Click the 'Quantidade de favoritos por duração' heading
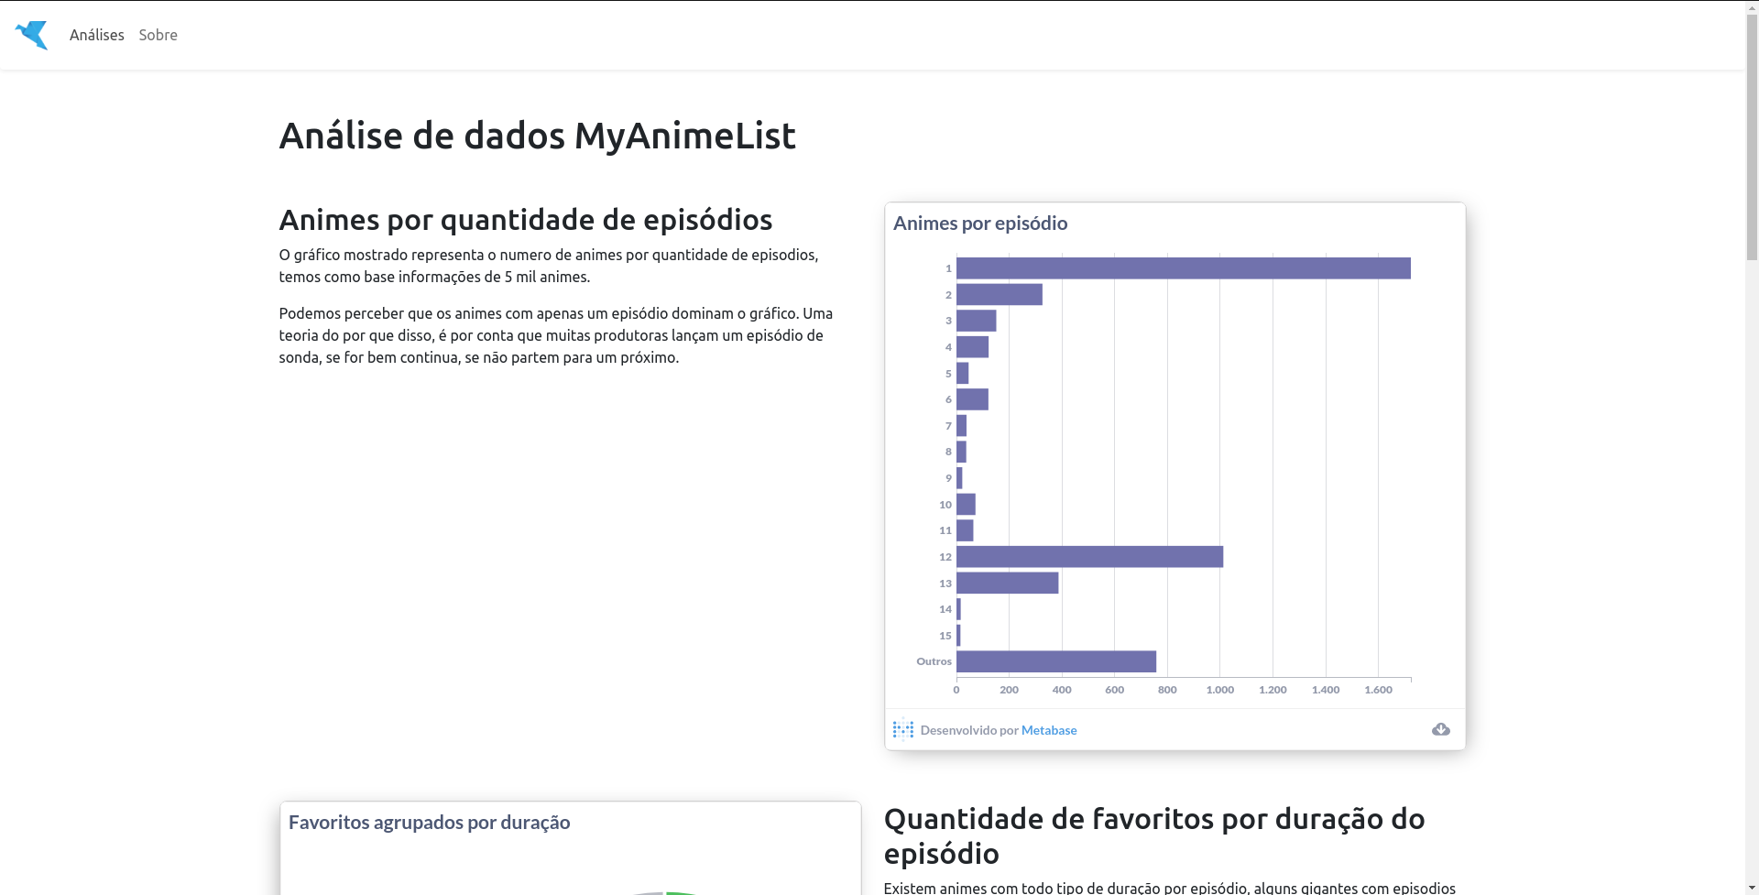 click(1154, 835)
